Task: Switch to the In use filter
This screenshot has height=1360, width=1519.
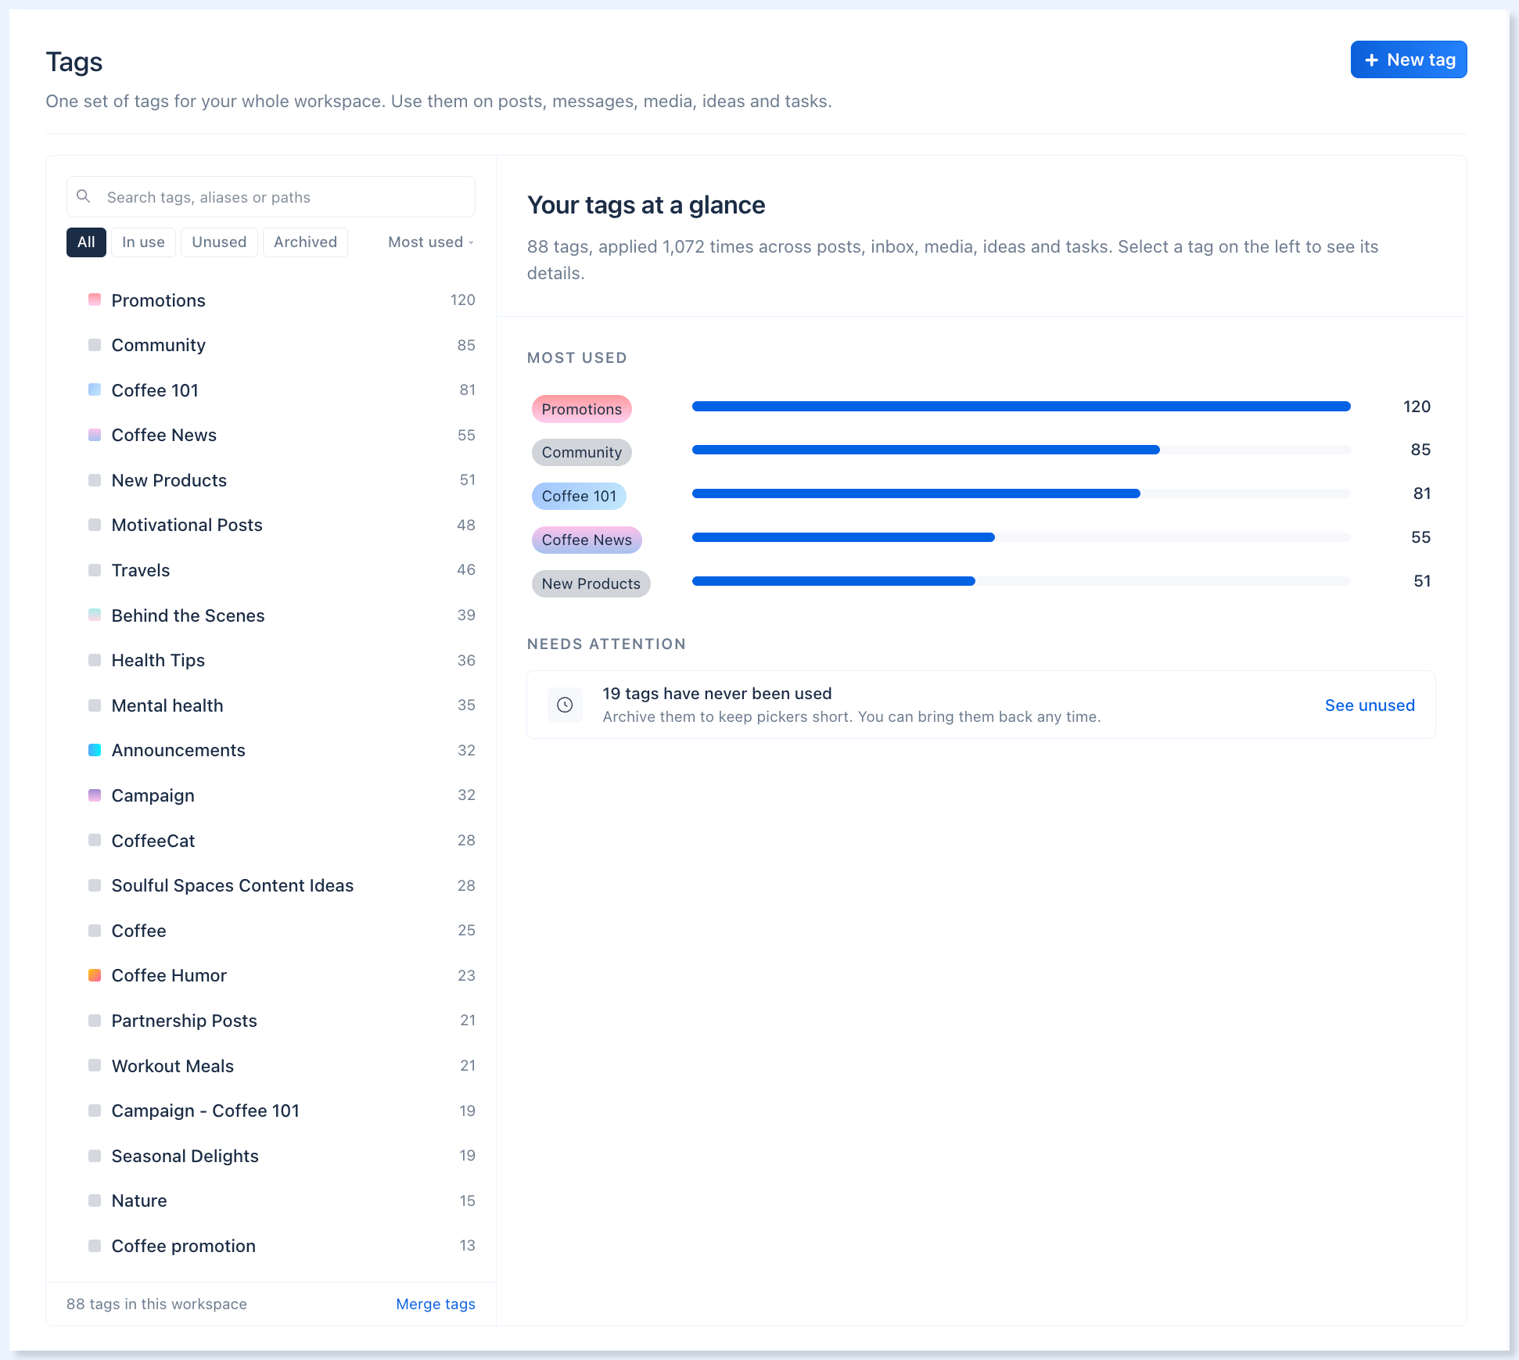Action: 143,242
